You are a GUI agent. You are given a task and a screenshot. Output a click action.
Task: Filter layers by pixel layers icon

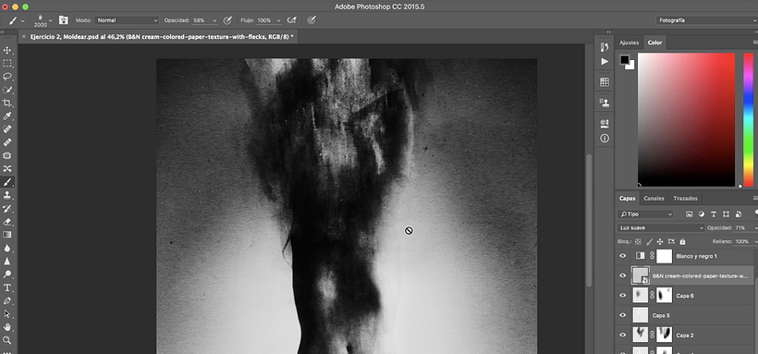pos(690,214)
